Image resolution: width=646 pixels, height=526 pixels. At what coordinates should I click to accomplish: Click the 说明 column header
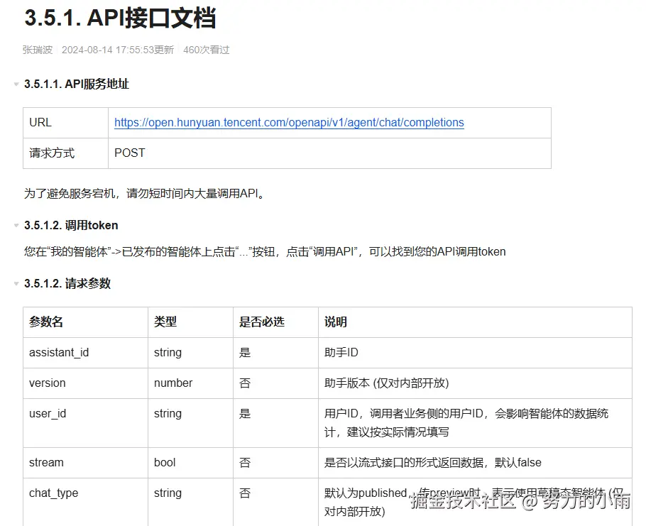[475, 322]
